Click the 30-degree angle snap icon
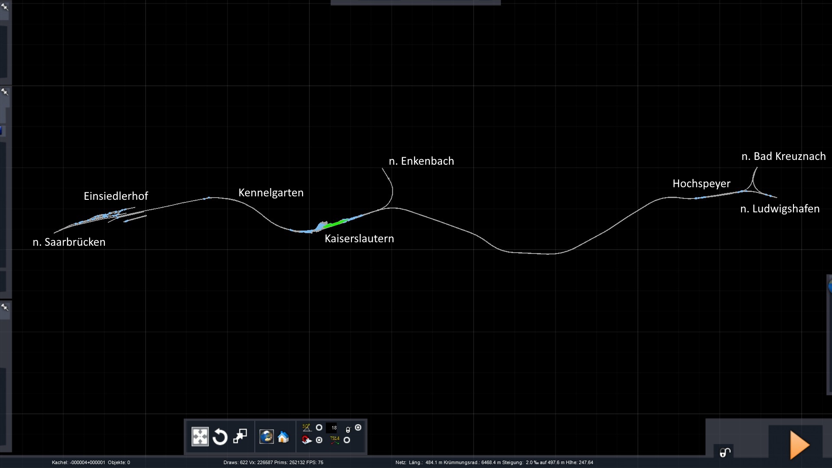Image resolution: width=832 pixels, height=468 pixels. tap(307, 428)
